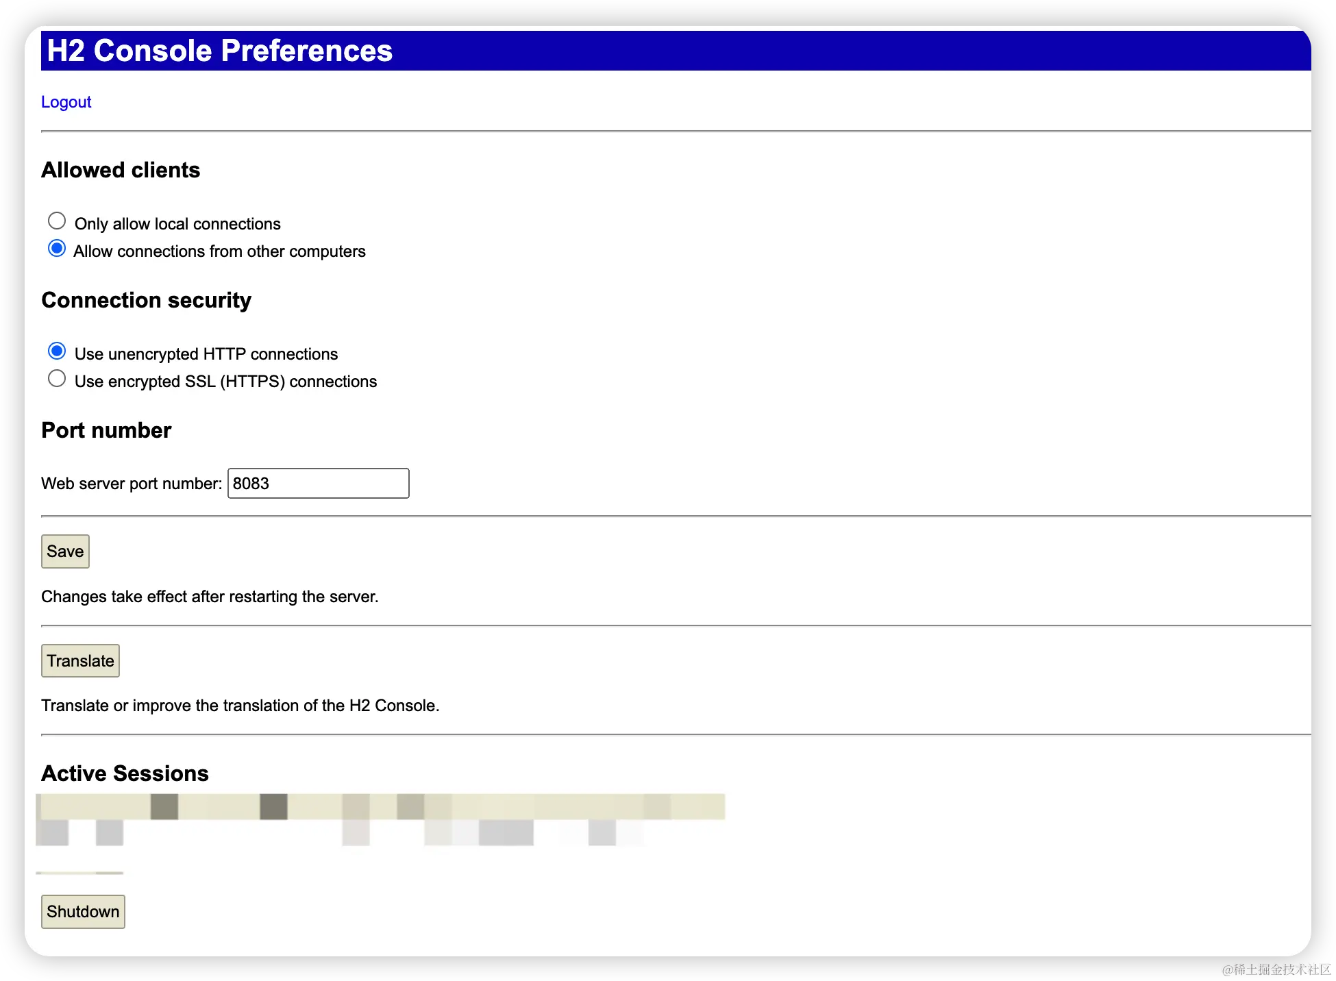Click the 'Only allow local connections' label text
Screen dimensions: 1336x981
[x=177, y=224]
